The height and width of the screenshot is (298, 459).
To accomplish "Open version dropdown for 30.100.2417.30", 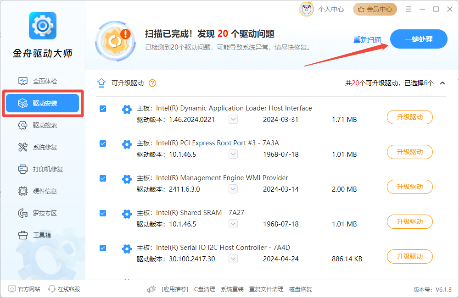I will click(233, 259).
